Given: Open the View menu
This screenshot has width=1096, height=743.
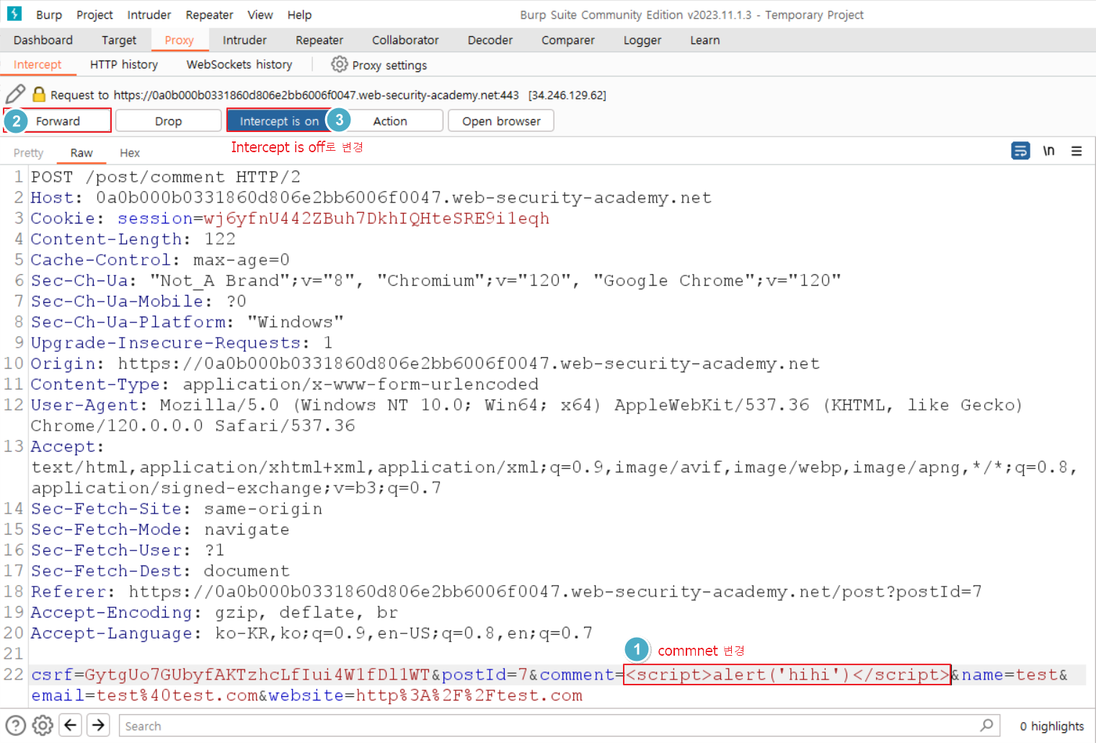Looking at the screenshot, I should (x=260, y=14).
